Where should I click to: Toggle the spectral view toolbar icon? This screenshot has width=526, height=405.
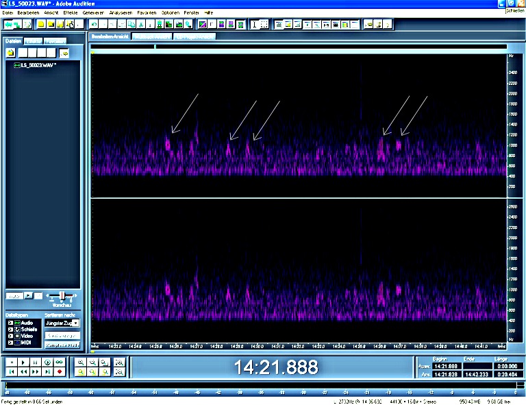coord(203,25)
